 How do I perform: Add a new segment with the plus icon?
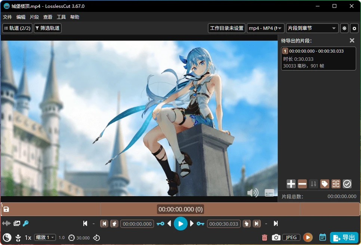[290, 183]
